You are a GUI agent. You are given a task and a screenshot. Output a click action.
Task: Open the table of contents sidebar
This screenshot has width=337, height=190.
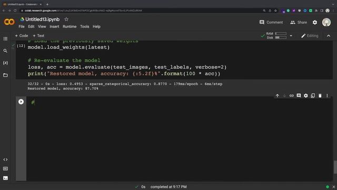click(5, 39)
